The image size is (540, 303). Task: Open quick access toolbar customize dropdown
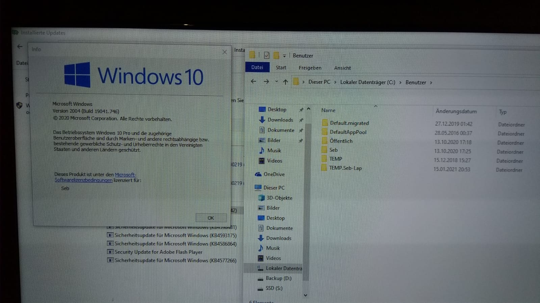click(x=284, y=56)
